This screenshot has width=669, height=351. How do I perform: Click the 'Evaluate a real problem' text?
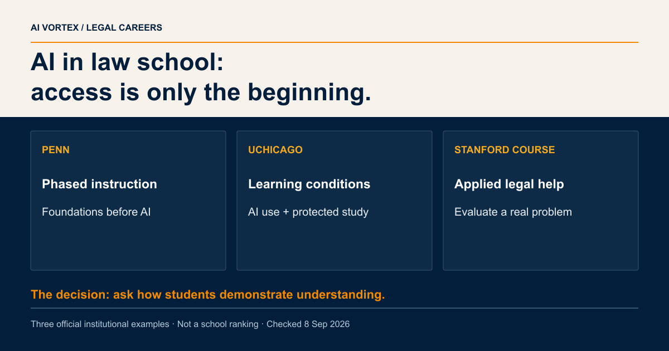513,212
